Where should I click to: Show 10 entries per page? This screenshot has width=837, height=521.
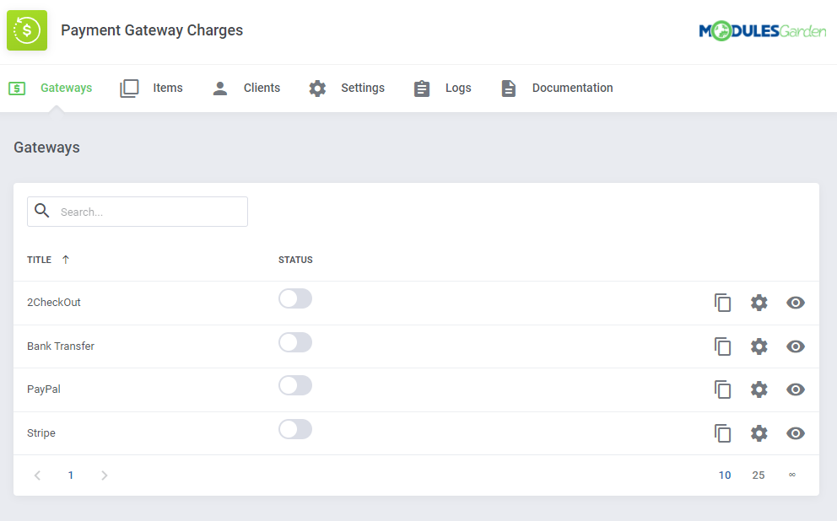pyautogui.click(x=725, y=475)
